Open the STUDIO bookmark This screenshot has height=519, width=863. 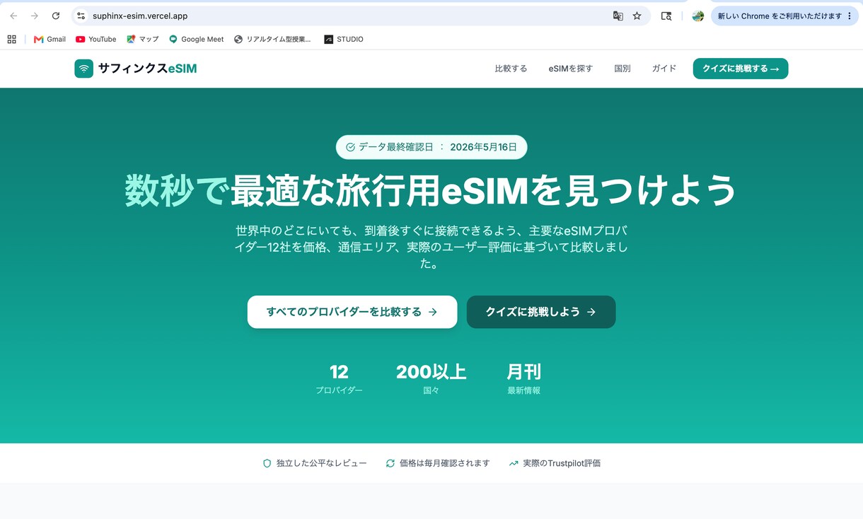344,39
